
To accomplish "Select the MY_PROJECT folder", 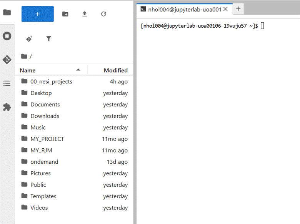I will pyautogui.click(x=47, y=139).
